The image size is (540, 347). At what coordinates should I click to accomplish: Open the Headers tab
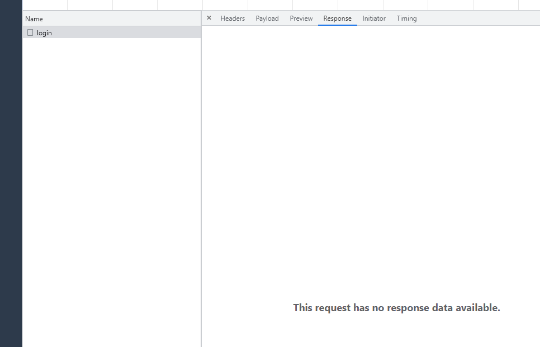(x=233, y=18)
